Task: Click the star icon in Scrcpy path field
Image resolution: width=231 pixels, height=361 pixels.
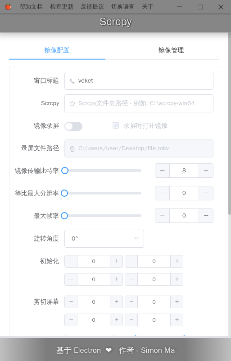Action: (72, 104)
